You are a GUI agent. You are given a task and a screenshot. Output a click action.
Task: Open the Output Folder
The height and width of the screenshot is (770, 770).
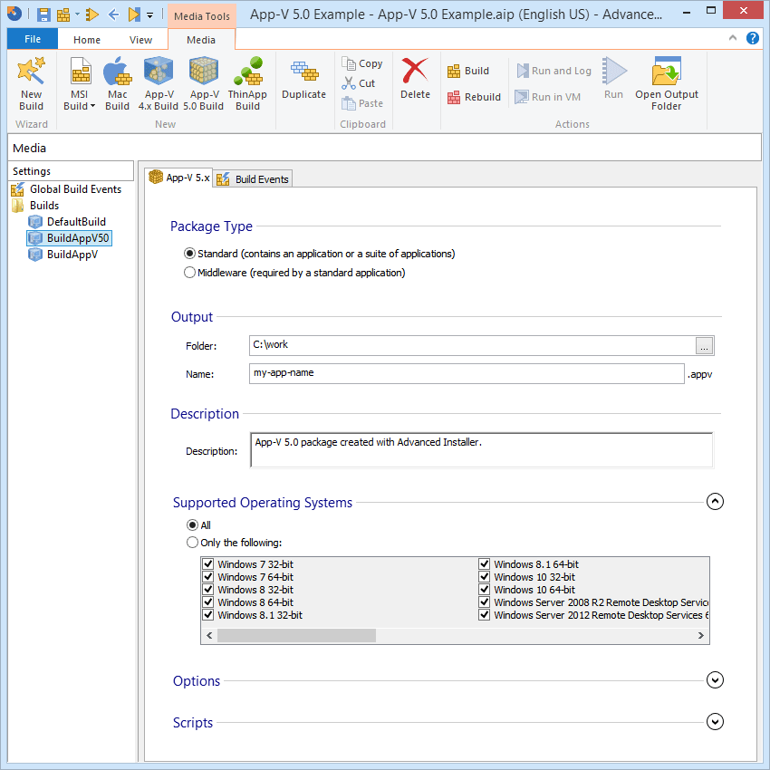pyautogui.click(x=667, y=83)
